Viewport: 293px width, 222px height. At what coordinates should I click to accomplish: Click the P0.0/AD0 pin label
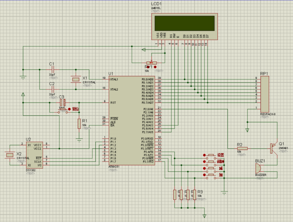tap(147, 80)
